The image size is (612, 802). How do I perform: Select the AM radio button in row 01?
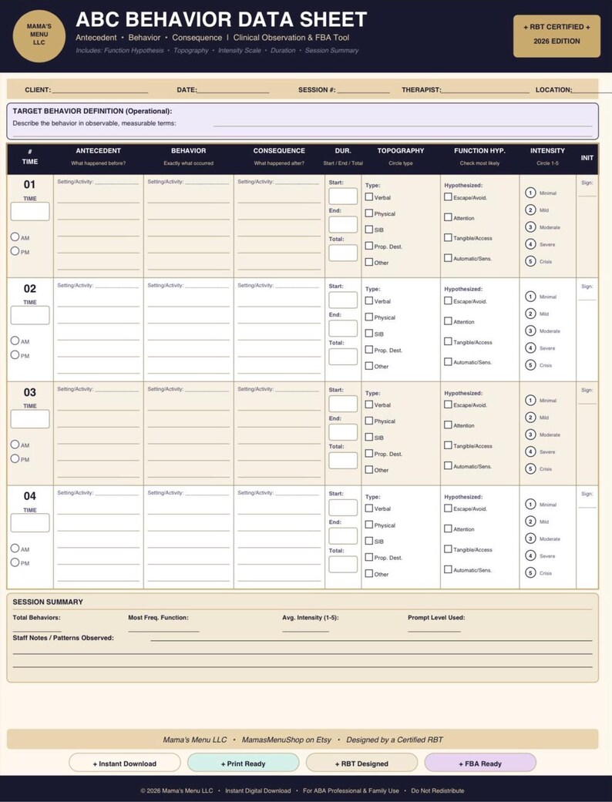coord(15,237)
